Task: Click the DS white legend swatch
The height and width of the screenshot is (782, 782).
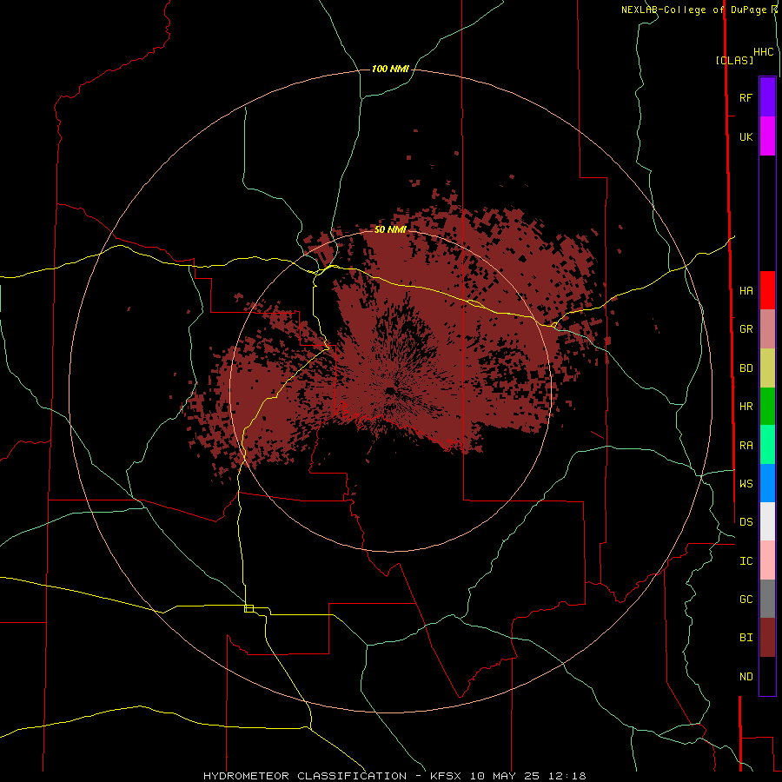Action: click(x=767, y=521)
